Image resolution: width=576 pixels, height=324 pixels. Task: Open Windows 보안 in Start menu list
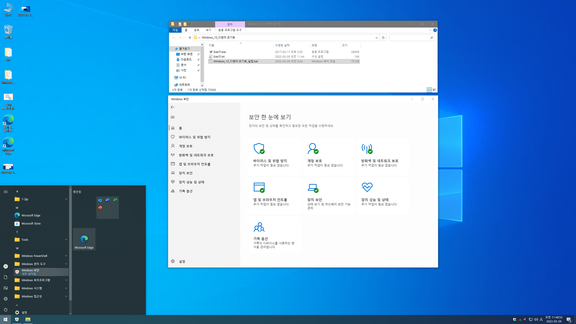[41, 272]
